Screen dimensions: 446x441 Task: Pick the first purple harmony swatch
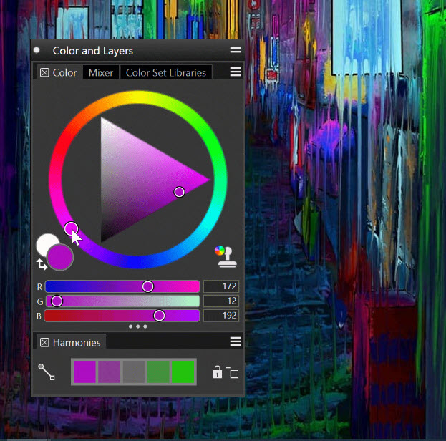84,372
